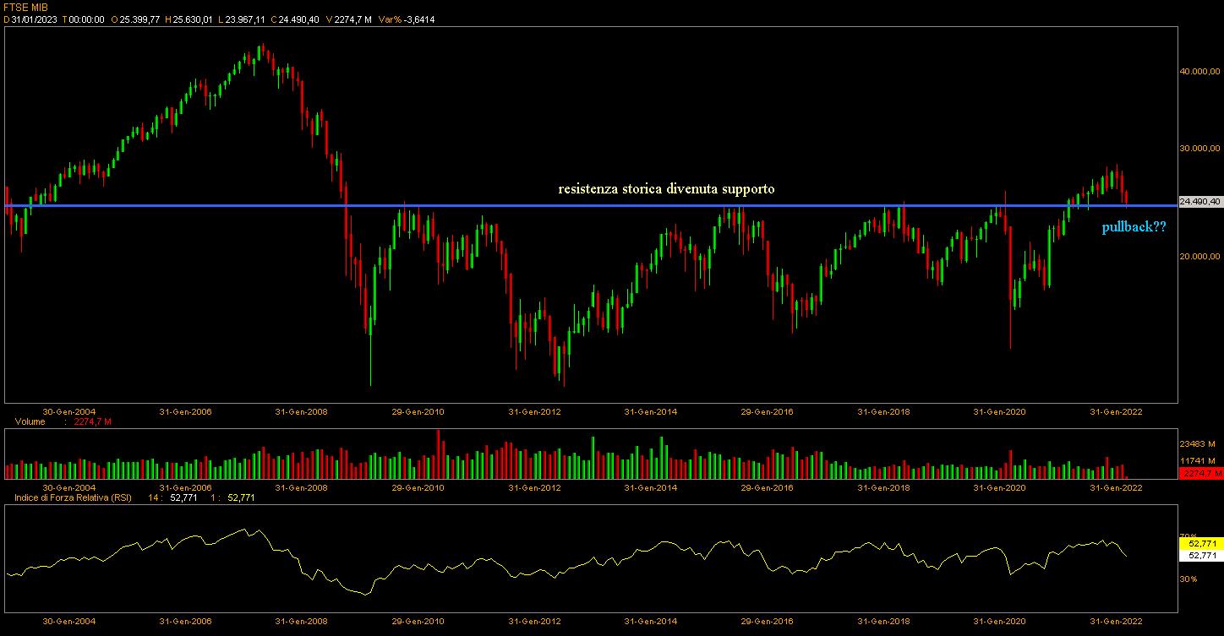Image resolution: width=1224 pixels, height=636 pixels.
Task: Click volume panel's 31-Gen-2014 date axis label
Action: [x=651, y=488]
